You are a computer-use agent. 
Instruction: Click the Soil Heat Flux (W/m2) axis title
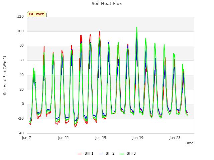(x=5, y=75)
